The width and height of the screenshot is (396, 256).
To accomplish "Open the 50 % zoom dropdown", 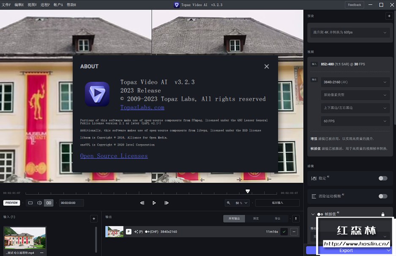I will pyautogui.click(x=241, y=203).
